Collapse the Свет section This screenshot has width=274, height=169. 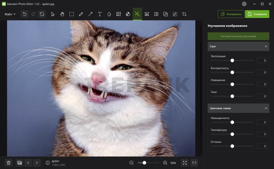[266, 46]
